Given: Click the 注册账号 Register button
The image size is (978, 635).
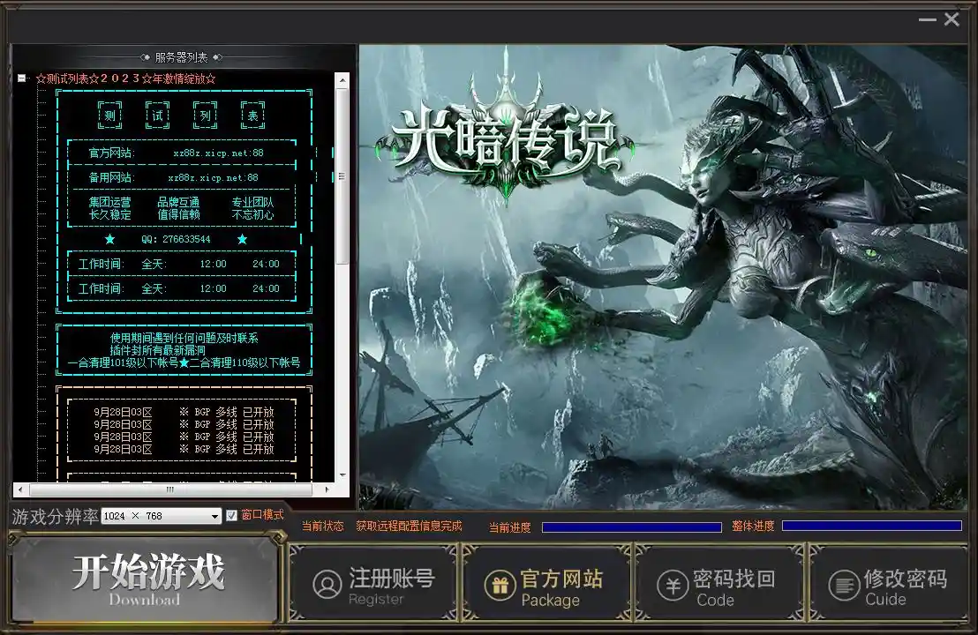Looking at the screenshot, I should (373, 584).
